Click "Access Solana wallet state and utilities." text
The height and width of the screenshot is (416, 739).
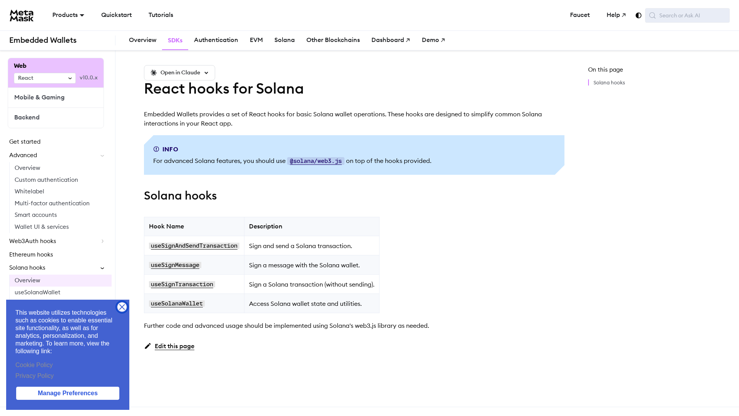click(305, 304)
